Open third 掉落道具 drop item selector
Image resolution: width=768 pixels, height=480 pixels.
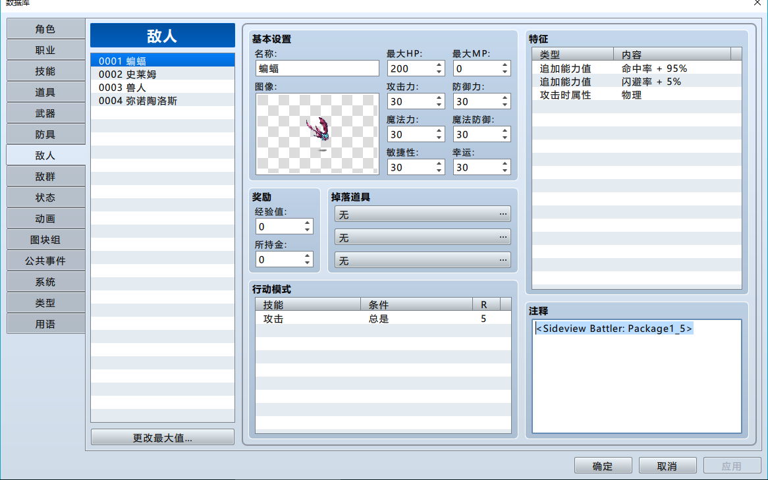[423, 260]
